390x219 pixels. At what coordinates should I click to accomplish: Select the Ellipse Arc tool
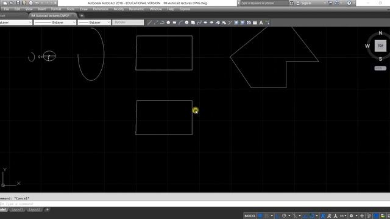(211, 23)
